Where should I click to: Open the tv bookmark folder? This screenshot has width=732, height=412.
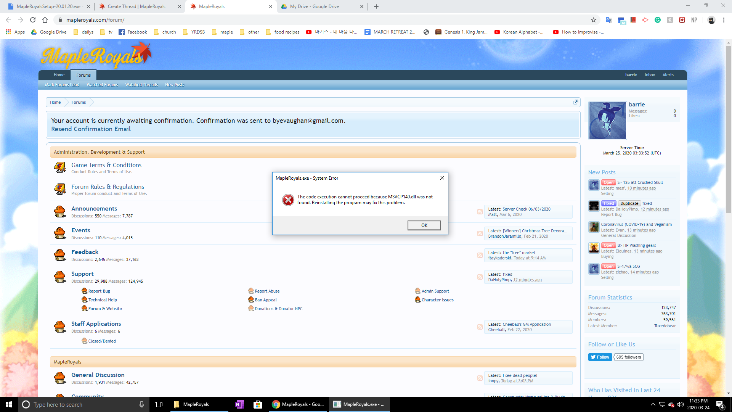pyautogui.click(x=106, y=32)
